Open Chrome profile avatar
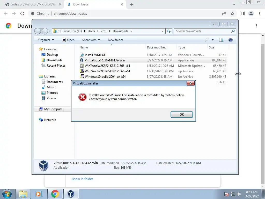 [x=251, y=13]
